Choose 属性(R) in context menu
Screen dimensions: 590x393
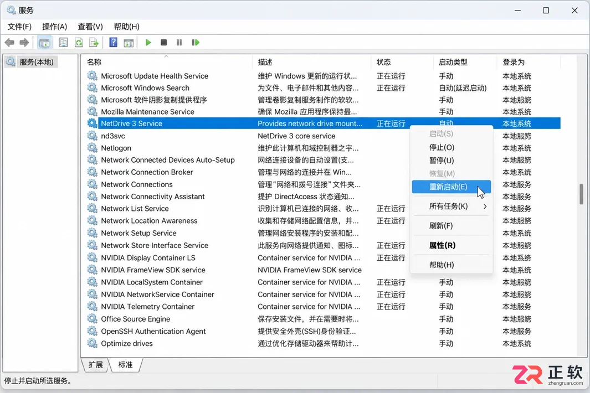coord(451,245)
